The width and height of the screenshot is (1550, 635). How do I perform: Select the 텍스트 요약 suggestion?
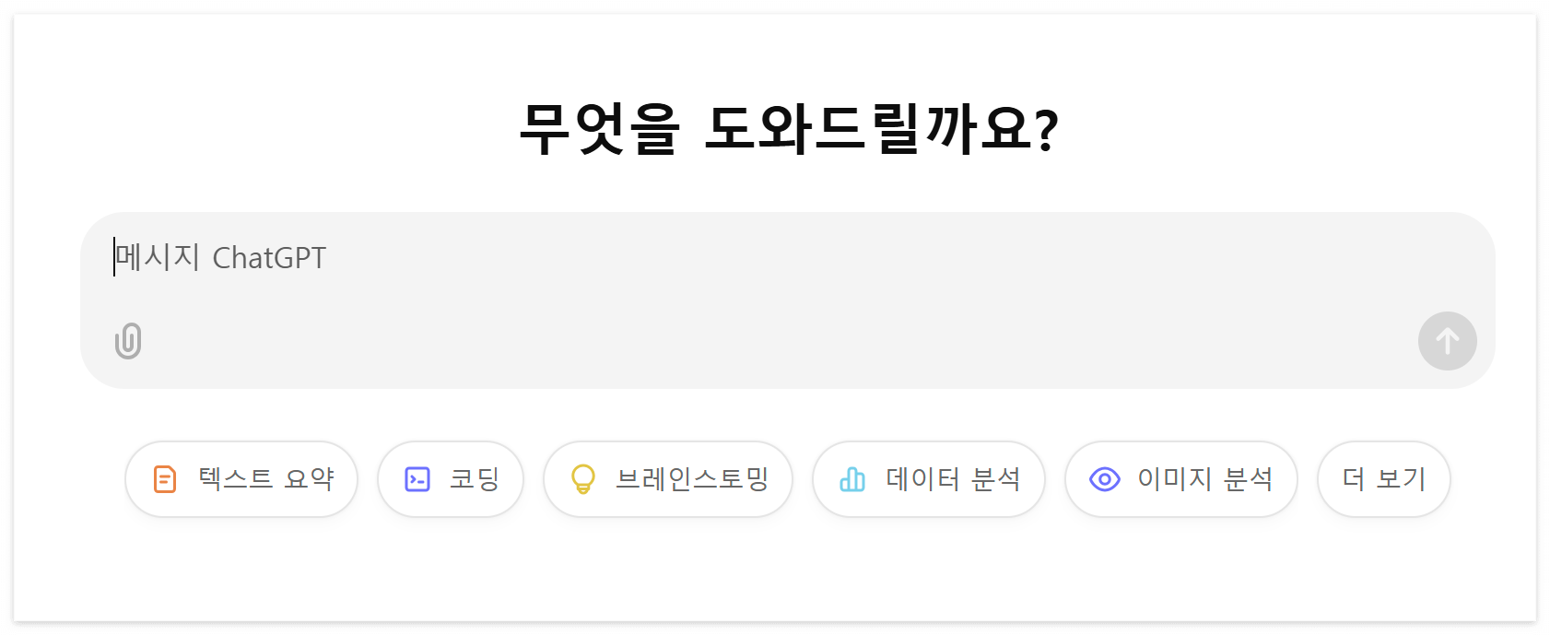pos(241,478)
